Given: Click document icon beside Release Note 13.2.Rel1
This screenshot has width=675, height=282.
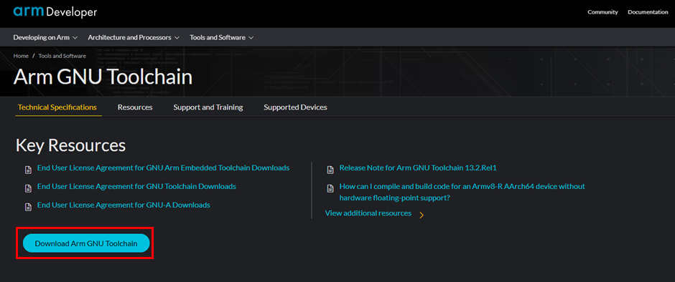Looking at the screenshot, I should (x=330, y=170).
